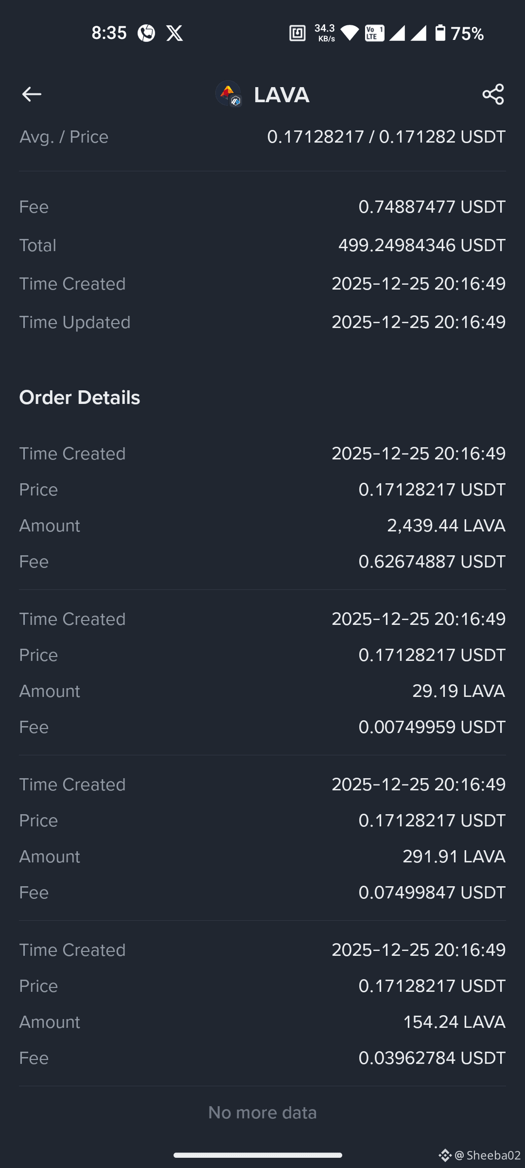The image size is (525, 1168).
Task: Tap the No more data label
Action: click(x=262, y=1113)
